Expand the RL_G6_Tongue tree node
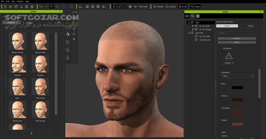This screenshot has width=266, height=139. (x=193, y=30)
